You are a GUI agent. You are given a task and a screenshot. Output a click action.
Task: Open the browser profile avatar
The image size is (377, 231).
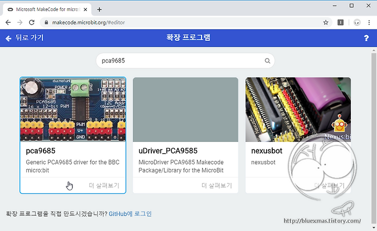pyautogui.click(x=357, y=22)
